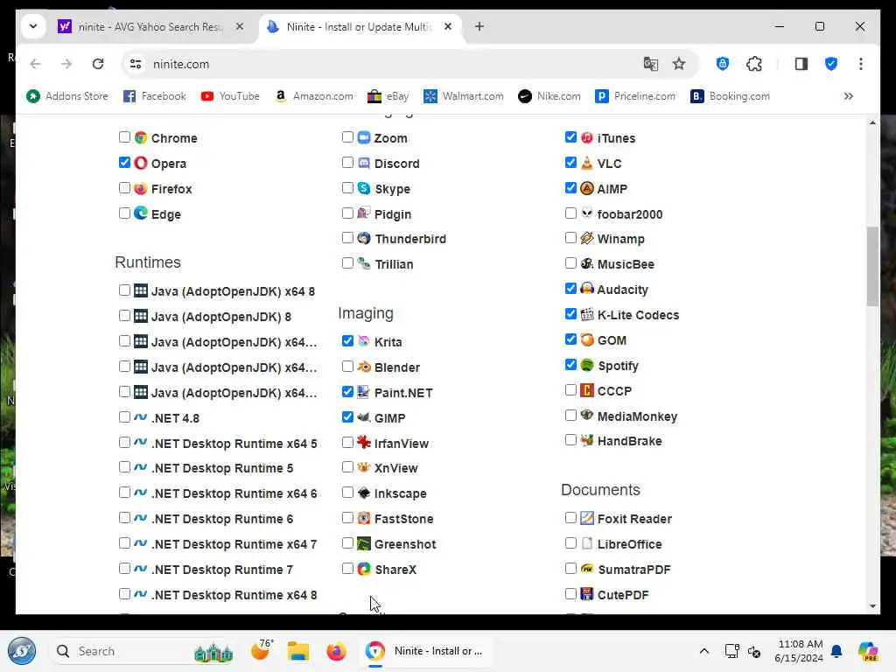Click the Opera logo icon
This screenshot has width=896, height=672.
pyautogui.click(x=141, y=163)
